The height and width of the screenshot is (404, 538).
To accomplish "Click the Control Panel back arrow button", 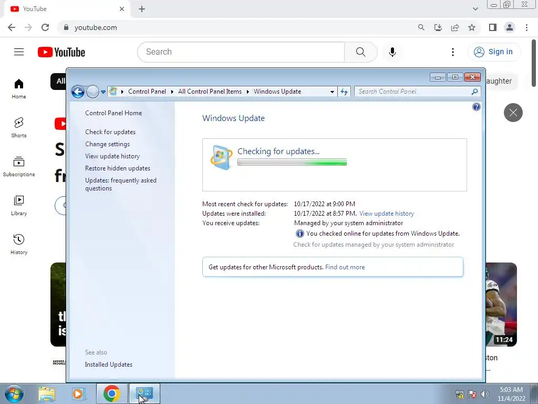I will tap(78, 92).
